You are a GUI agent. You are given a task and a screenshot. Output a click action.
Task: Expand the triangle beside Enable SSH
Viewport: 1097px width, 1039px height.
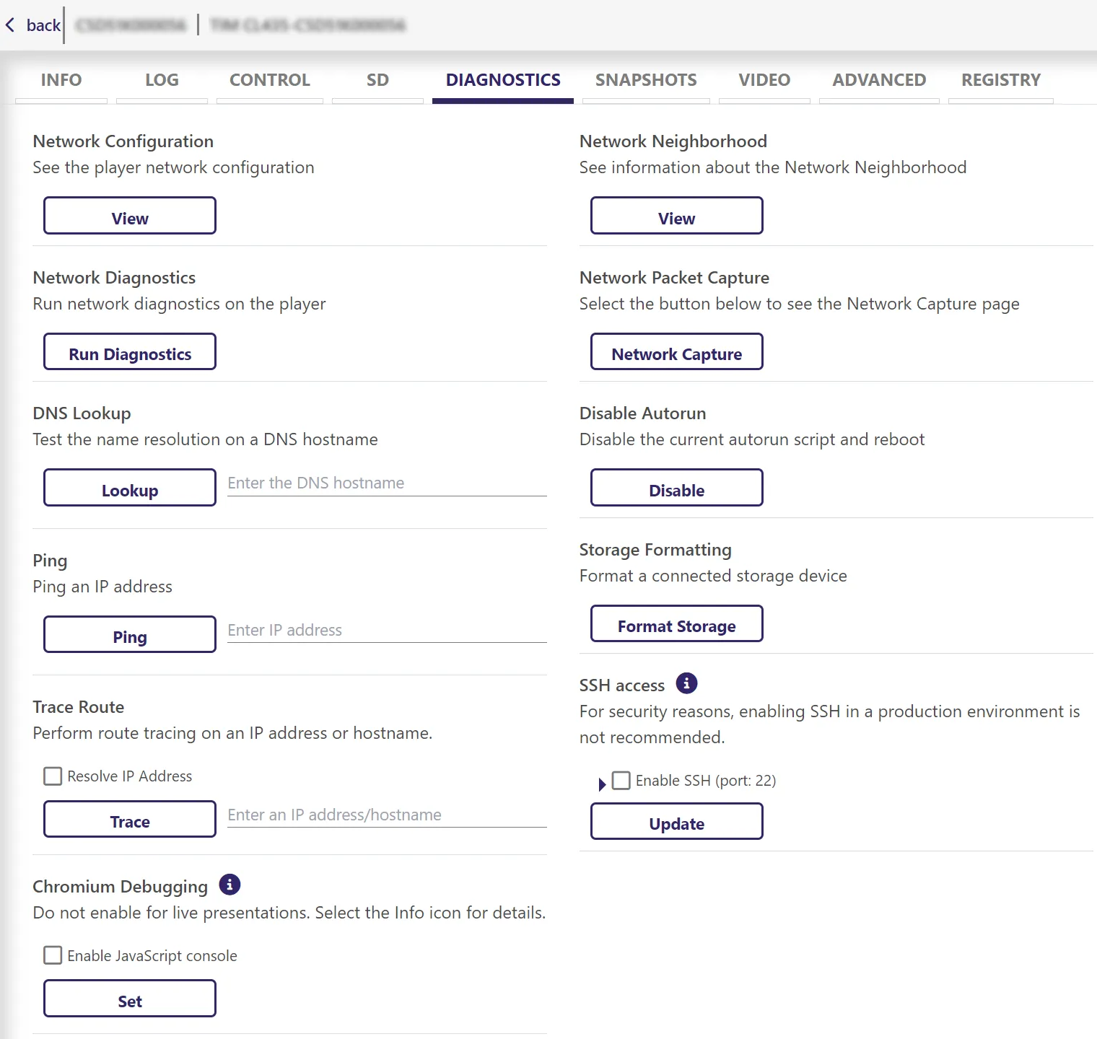click(602, 784)
